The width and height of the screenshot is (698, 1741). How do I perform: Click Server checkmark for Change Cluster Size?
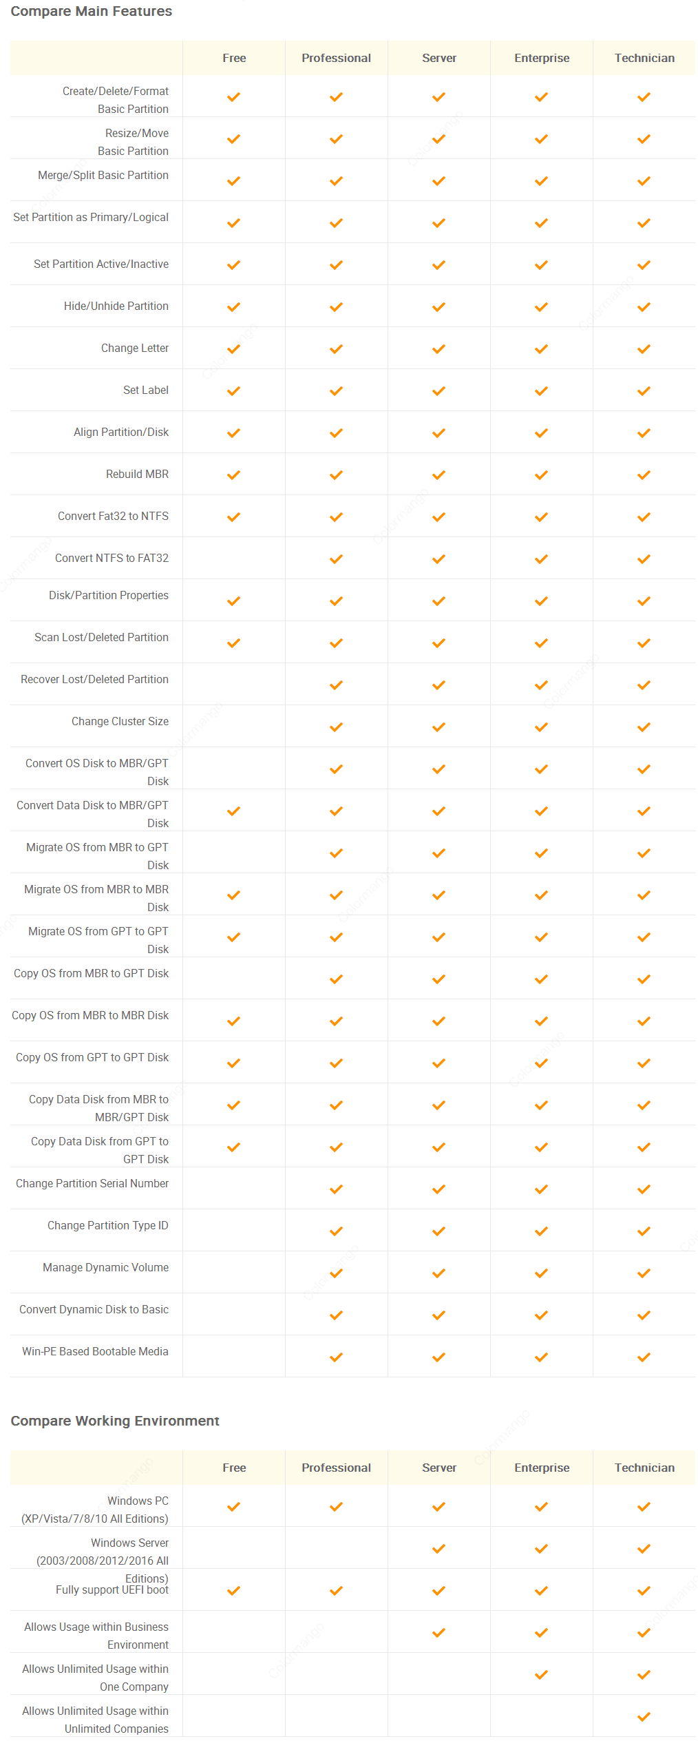(x=438, y=727)
